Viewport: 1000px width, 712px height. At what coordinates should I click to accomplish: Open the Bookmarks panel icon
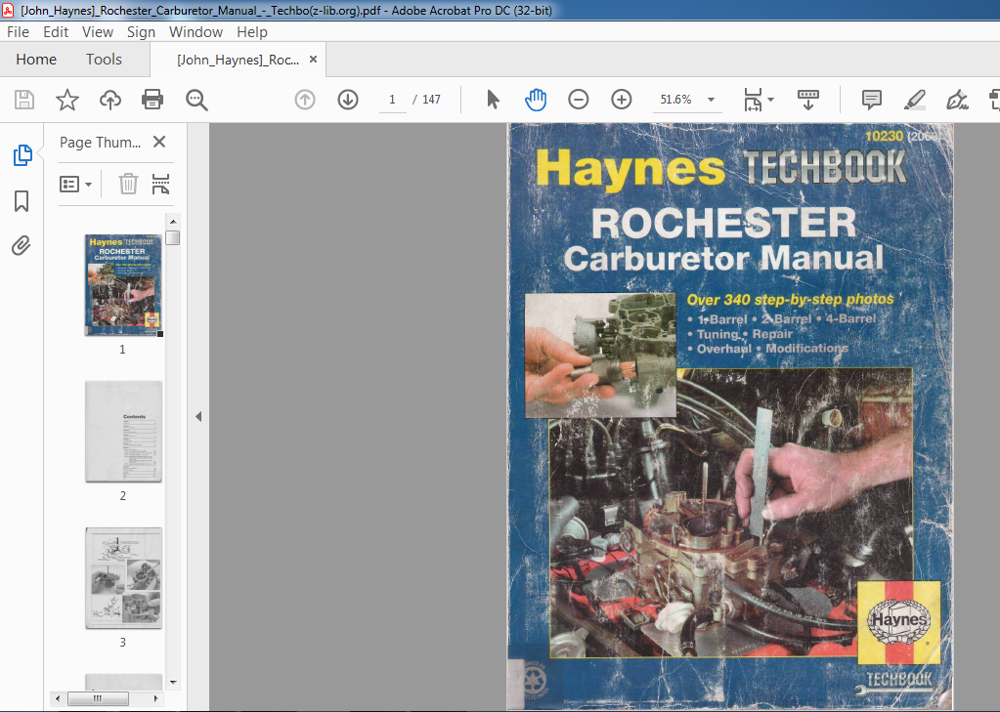tap(22, 201)
